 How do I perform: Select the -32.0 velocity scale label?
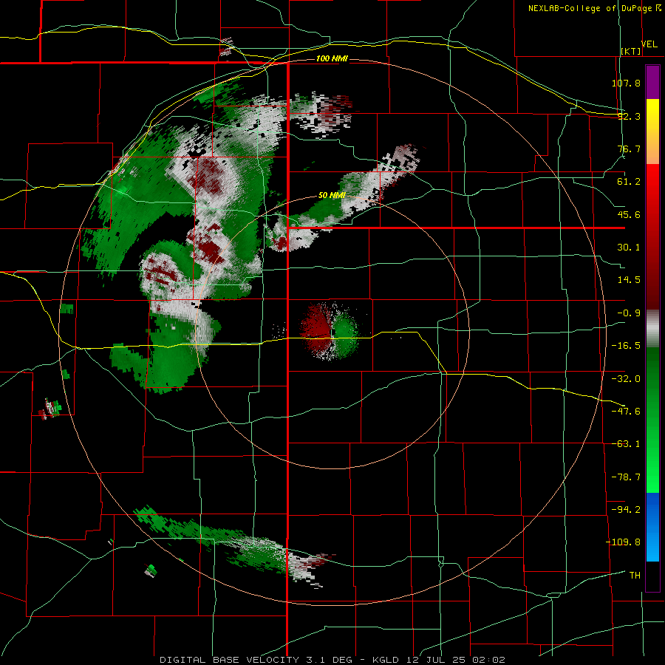click(626, 379)
